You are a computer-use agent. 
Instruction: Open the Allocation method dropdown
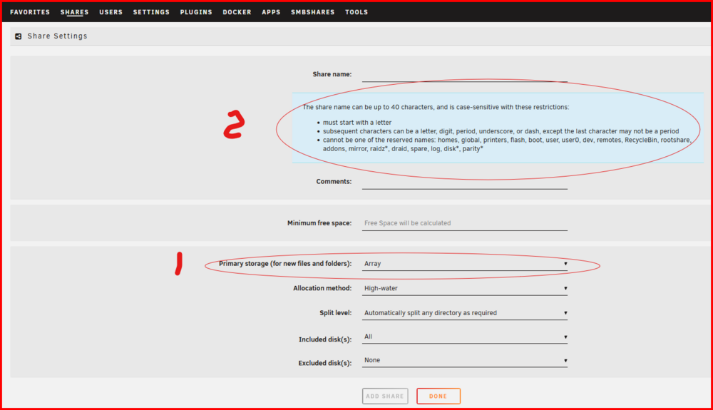tap(465, 288)
